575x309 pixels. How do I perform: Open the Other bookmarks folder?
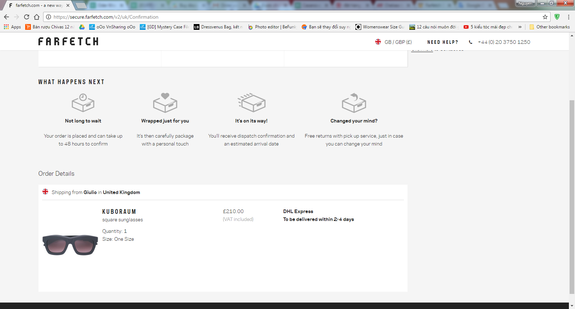coord(549,27)
